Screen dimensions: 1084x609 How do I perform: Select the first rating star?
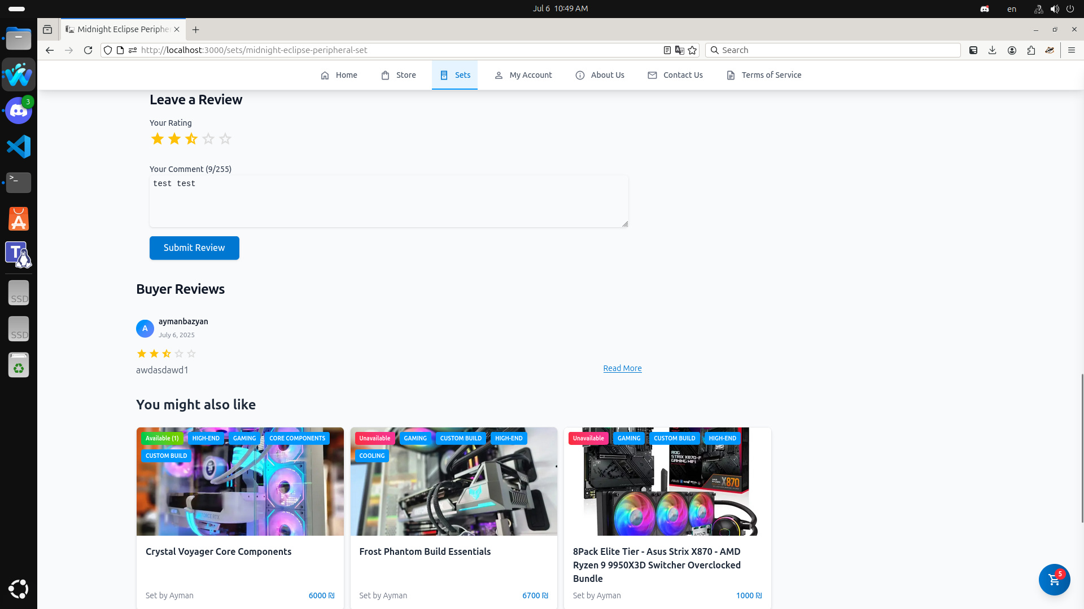pyautogui.click(x=158, y=139)
